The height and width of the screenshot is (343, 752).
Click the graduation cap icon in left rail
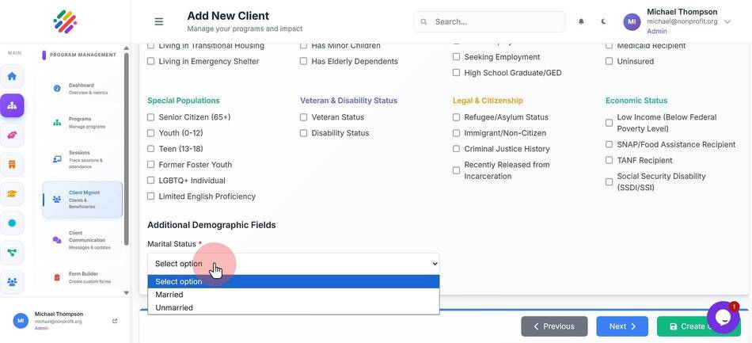coord(12,194)
